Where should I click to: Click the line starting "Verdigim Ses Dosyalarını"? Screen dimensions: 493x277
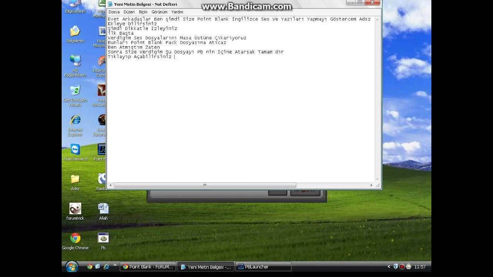pos(177,38)
